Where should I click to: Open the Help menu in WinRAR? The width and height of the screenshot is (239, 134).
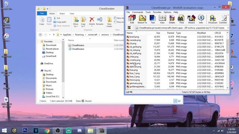(176, 12)
